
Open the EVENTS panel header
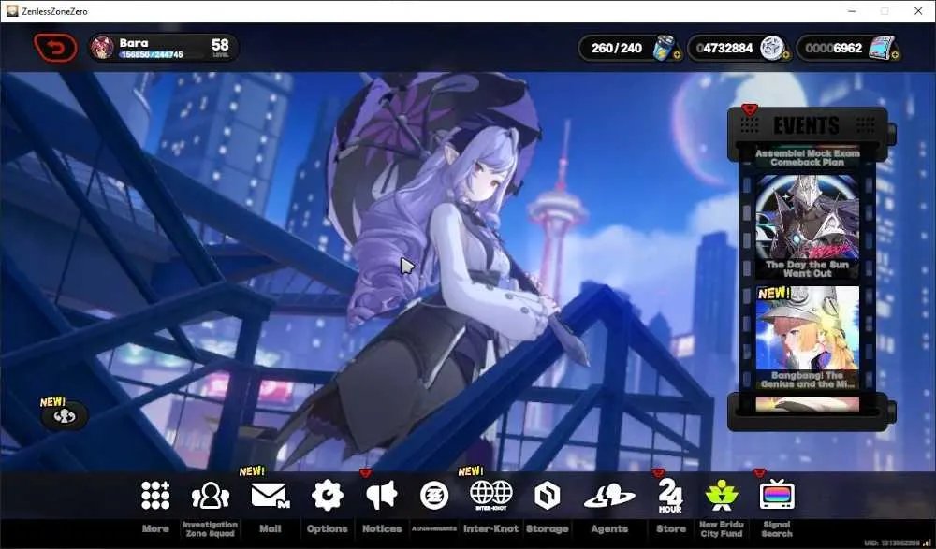(807, 125)
